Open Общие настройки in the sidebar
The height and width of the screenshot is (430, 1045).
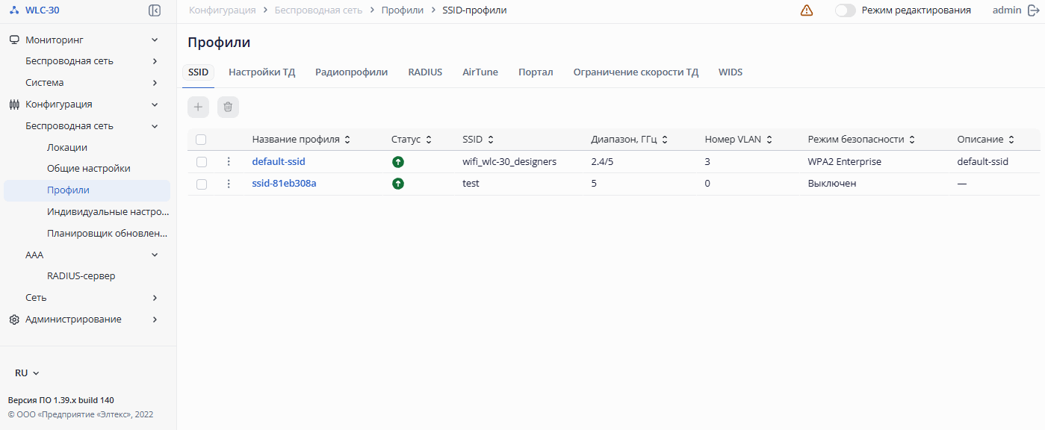[89, 169]
